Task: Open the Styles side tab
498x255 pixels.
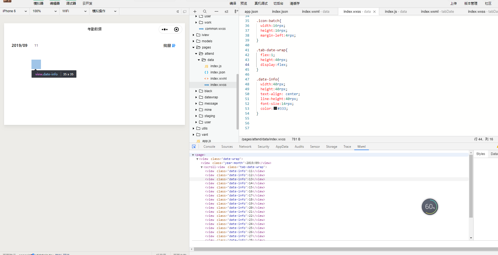Action: 481,154
